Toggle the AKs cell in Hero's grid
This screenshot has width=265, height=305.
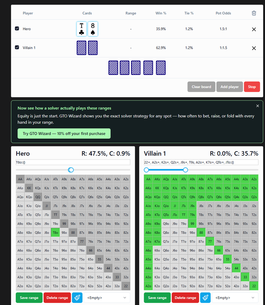click(29, 179)
